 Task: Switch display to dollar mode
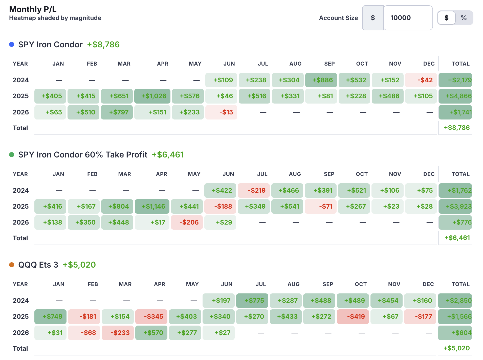447,18
